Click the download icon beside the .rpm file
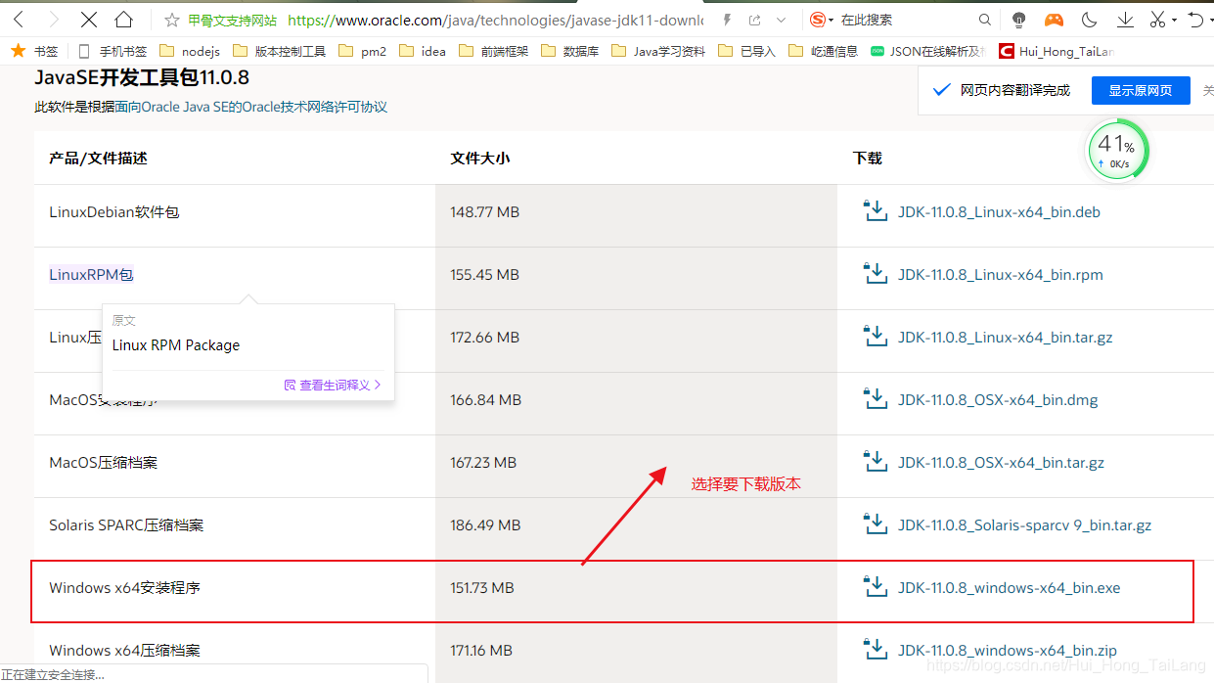 tap(875, 273)
